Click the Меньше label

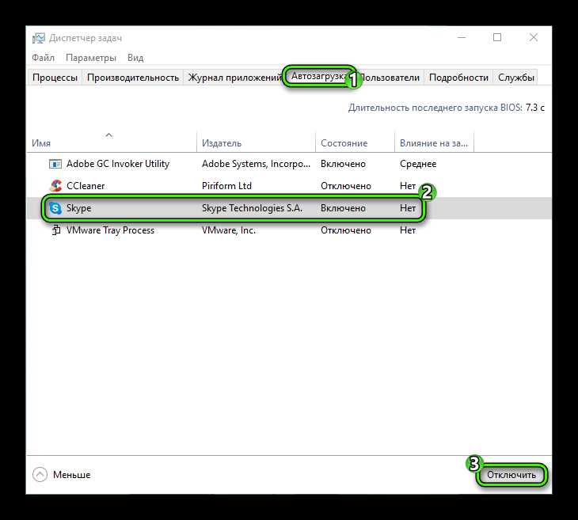click(71, 475)
